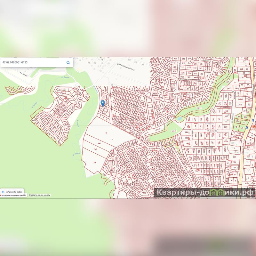Click the blue location pin marker
The image size is (256, 256).
(x=102, y=103)
